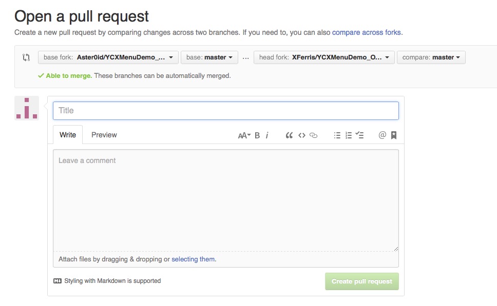Insert a numbered list
The height and width of the screenshot is (306, 497).
point(349,135)
